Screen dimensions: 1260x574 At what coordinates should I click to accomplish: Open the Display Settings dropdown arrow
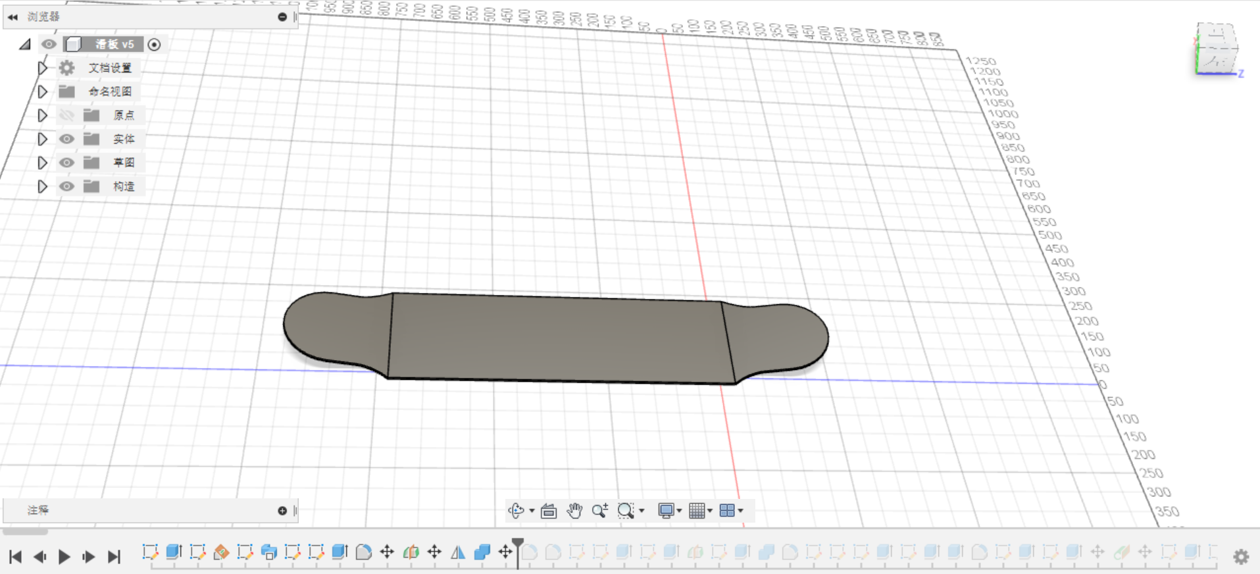(x=679, y=511)
